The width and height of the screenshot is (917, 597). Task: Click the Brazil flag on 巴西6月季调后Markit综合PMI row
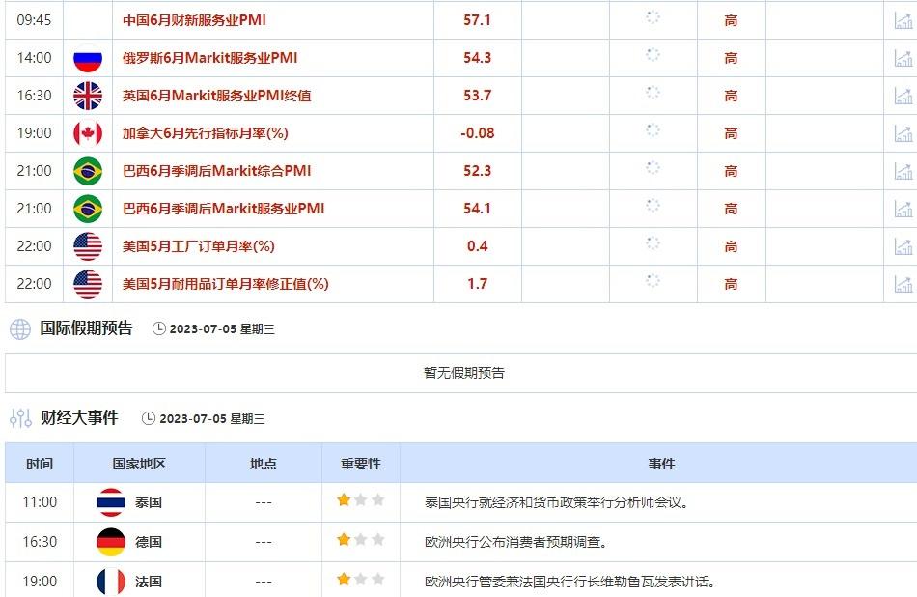point(89,171)
